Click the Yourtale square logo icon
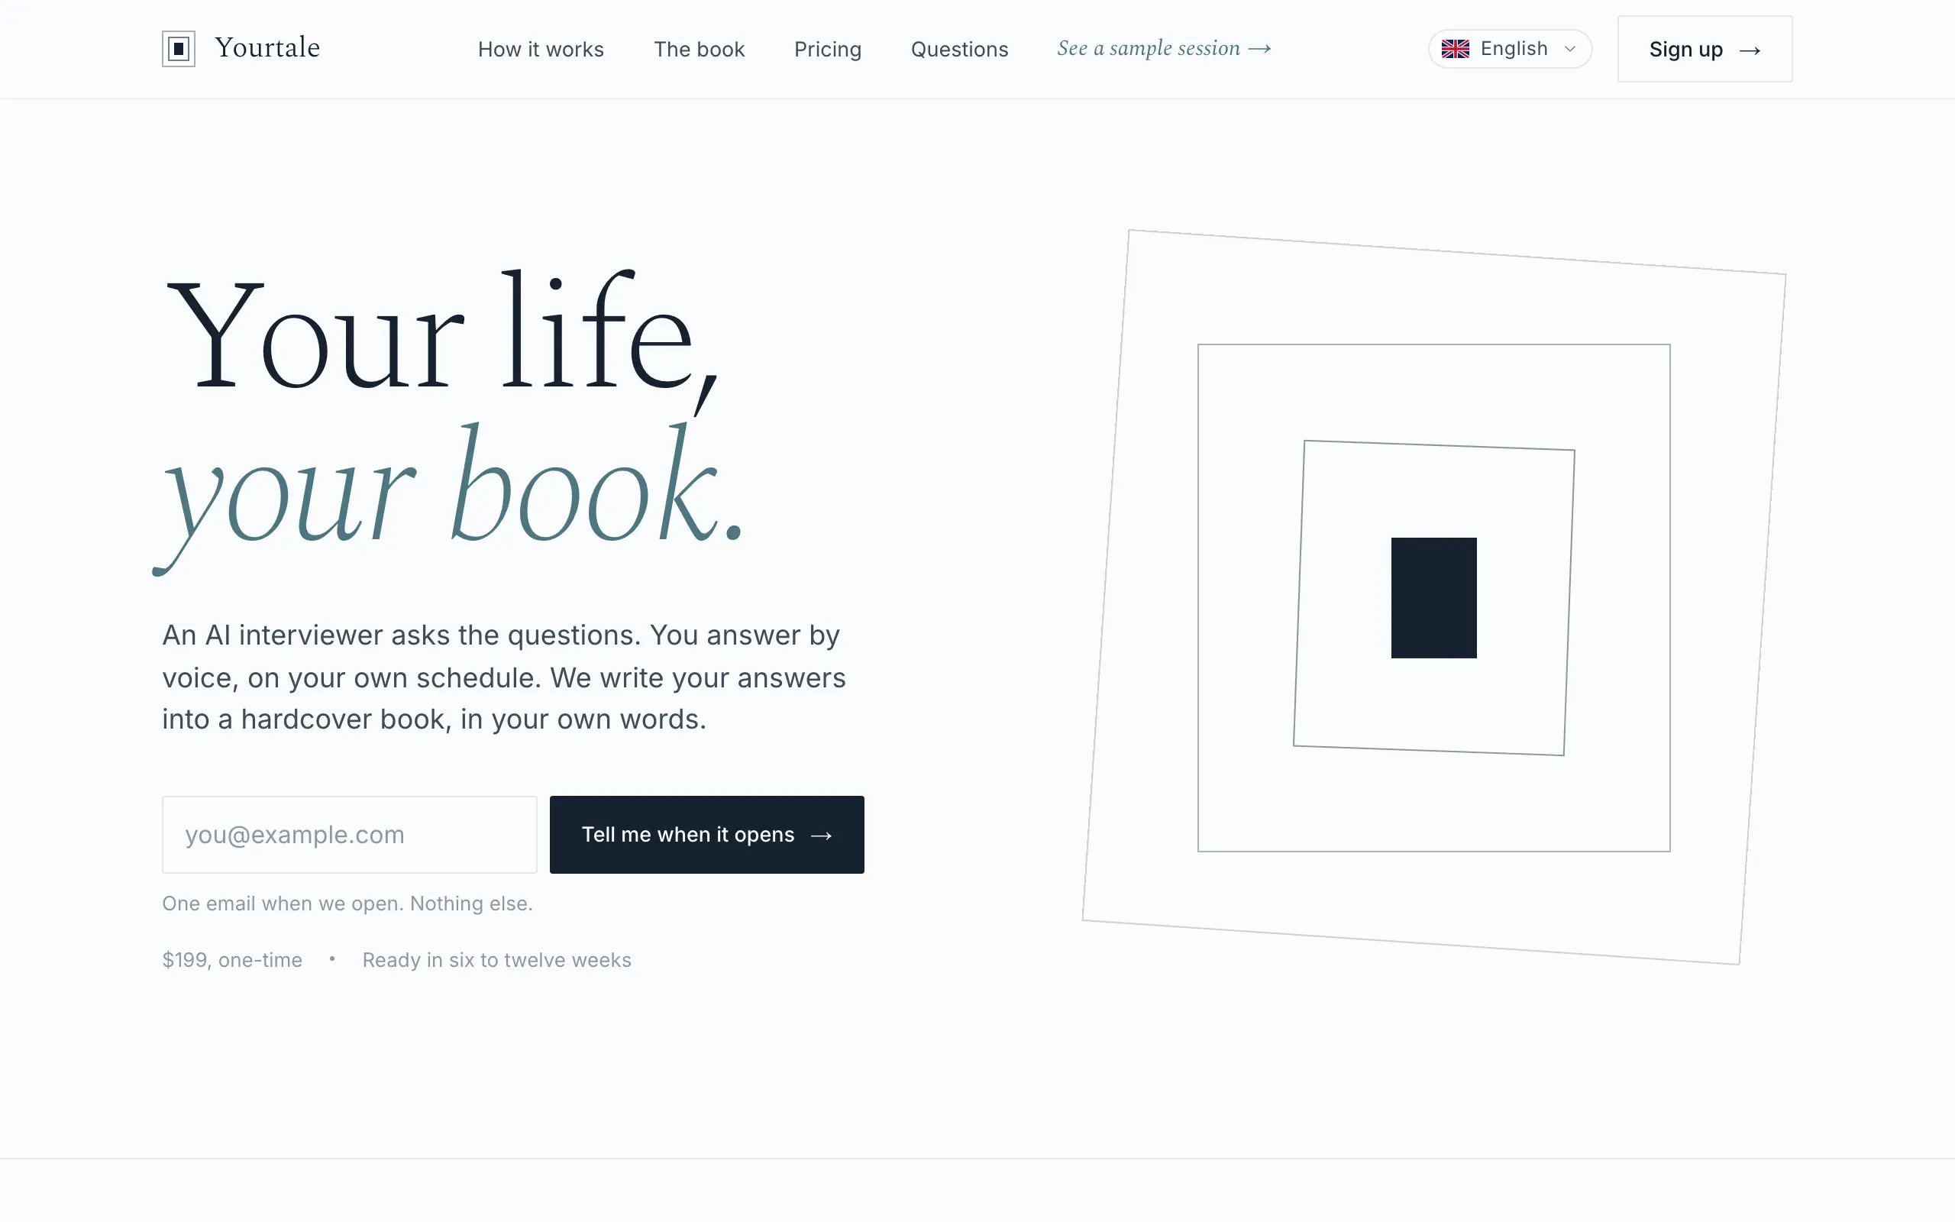This screenshot has width=1955, height=1222. 179,48
